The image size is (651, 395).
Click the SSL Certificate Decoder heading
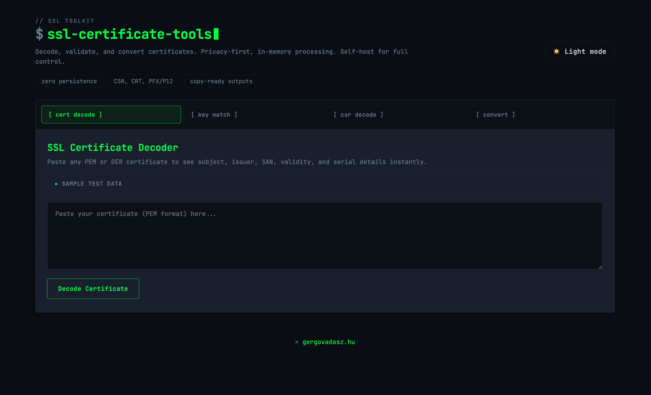113,147
